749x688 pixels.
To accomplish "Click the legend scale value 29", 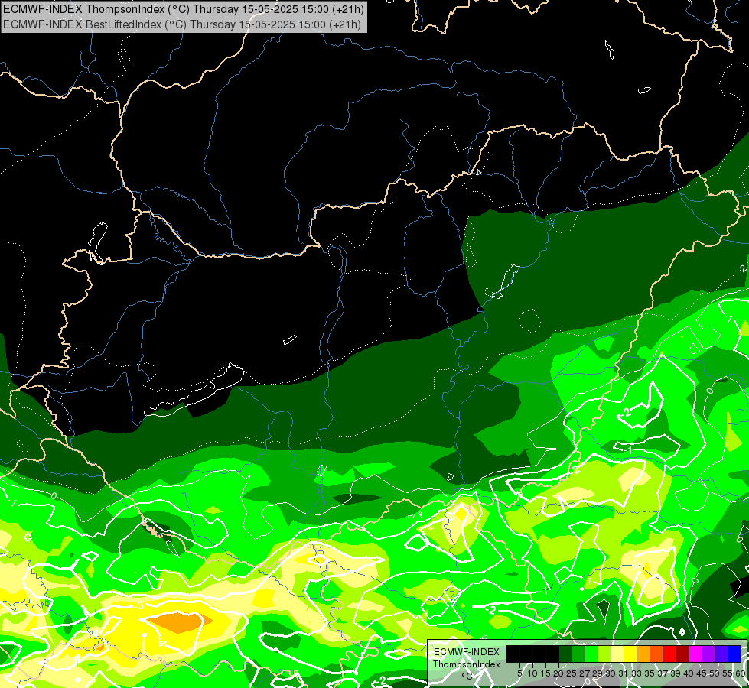I will pos(598,673).
